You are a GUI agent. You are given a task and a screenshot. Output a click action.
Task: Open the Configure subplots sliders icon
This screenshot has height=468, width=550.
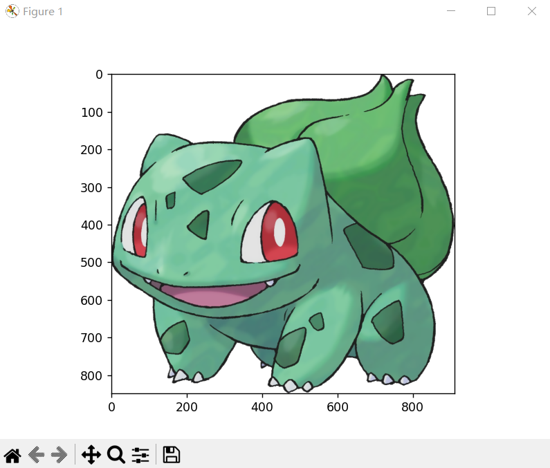pos(140,455)
